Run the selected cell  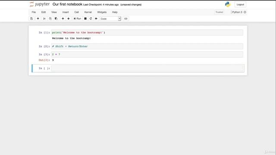pos(77,19)
